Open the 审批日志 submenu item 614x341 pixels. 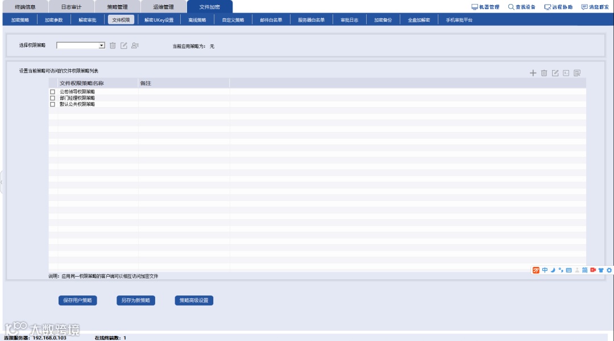click(x=349, y=20)
